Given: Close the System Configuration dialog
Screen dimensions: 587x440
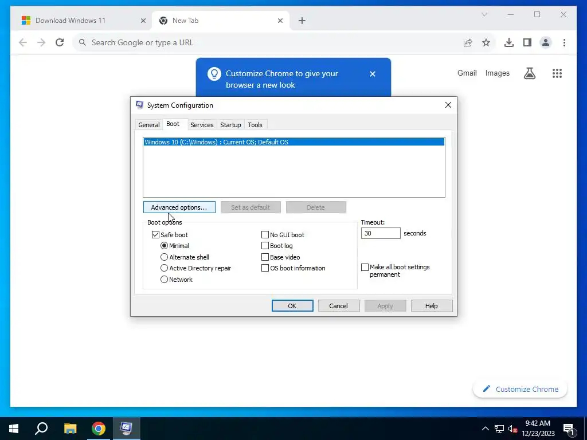Looking at the screenshot, I should click(448, 105).
